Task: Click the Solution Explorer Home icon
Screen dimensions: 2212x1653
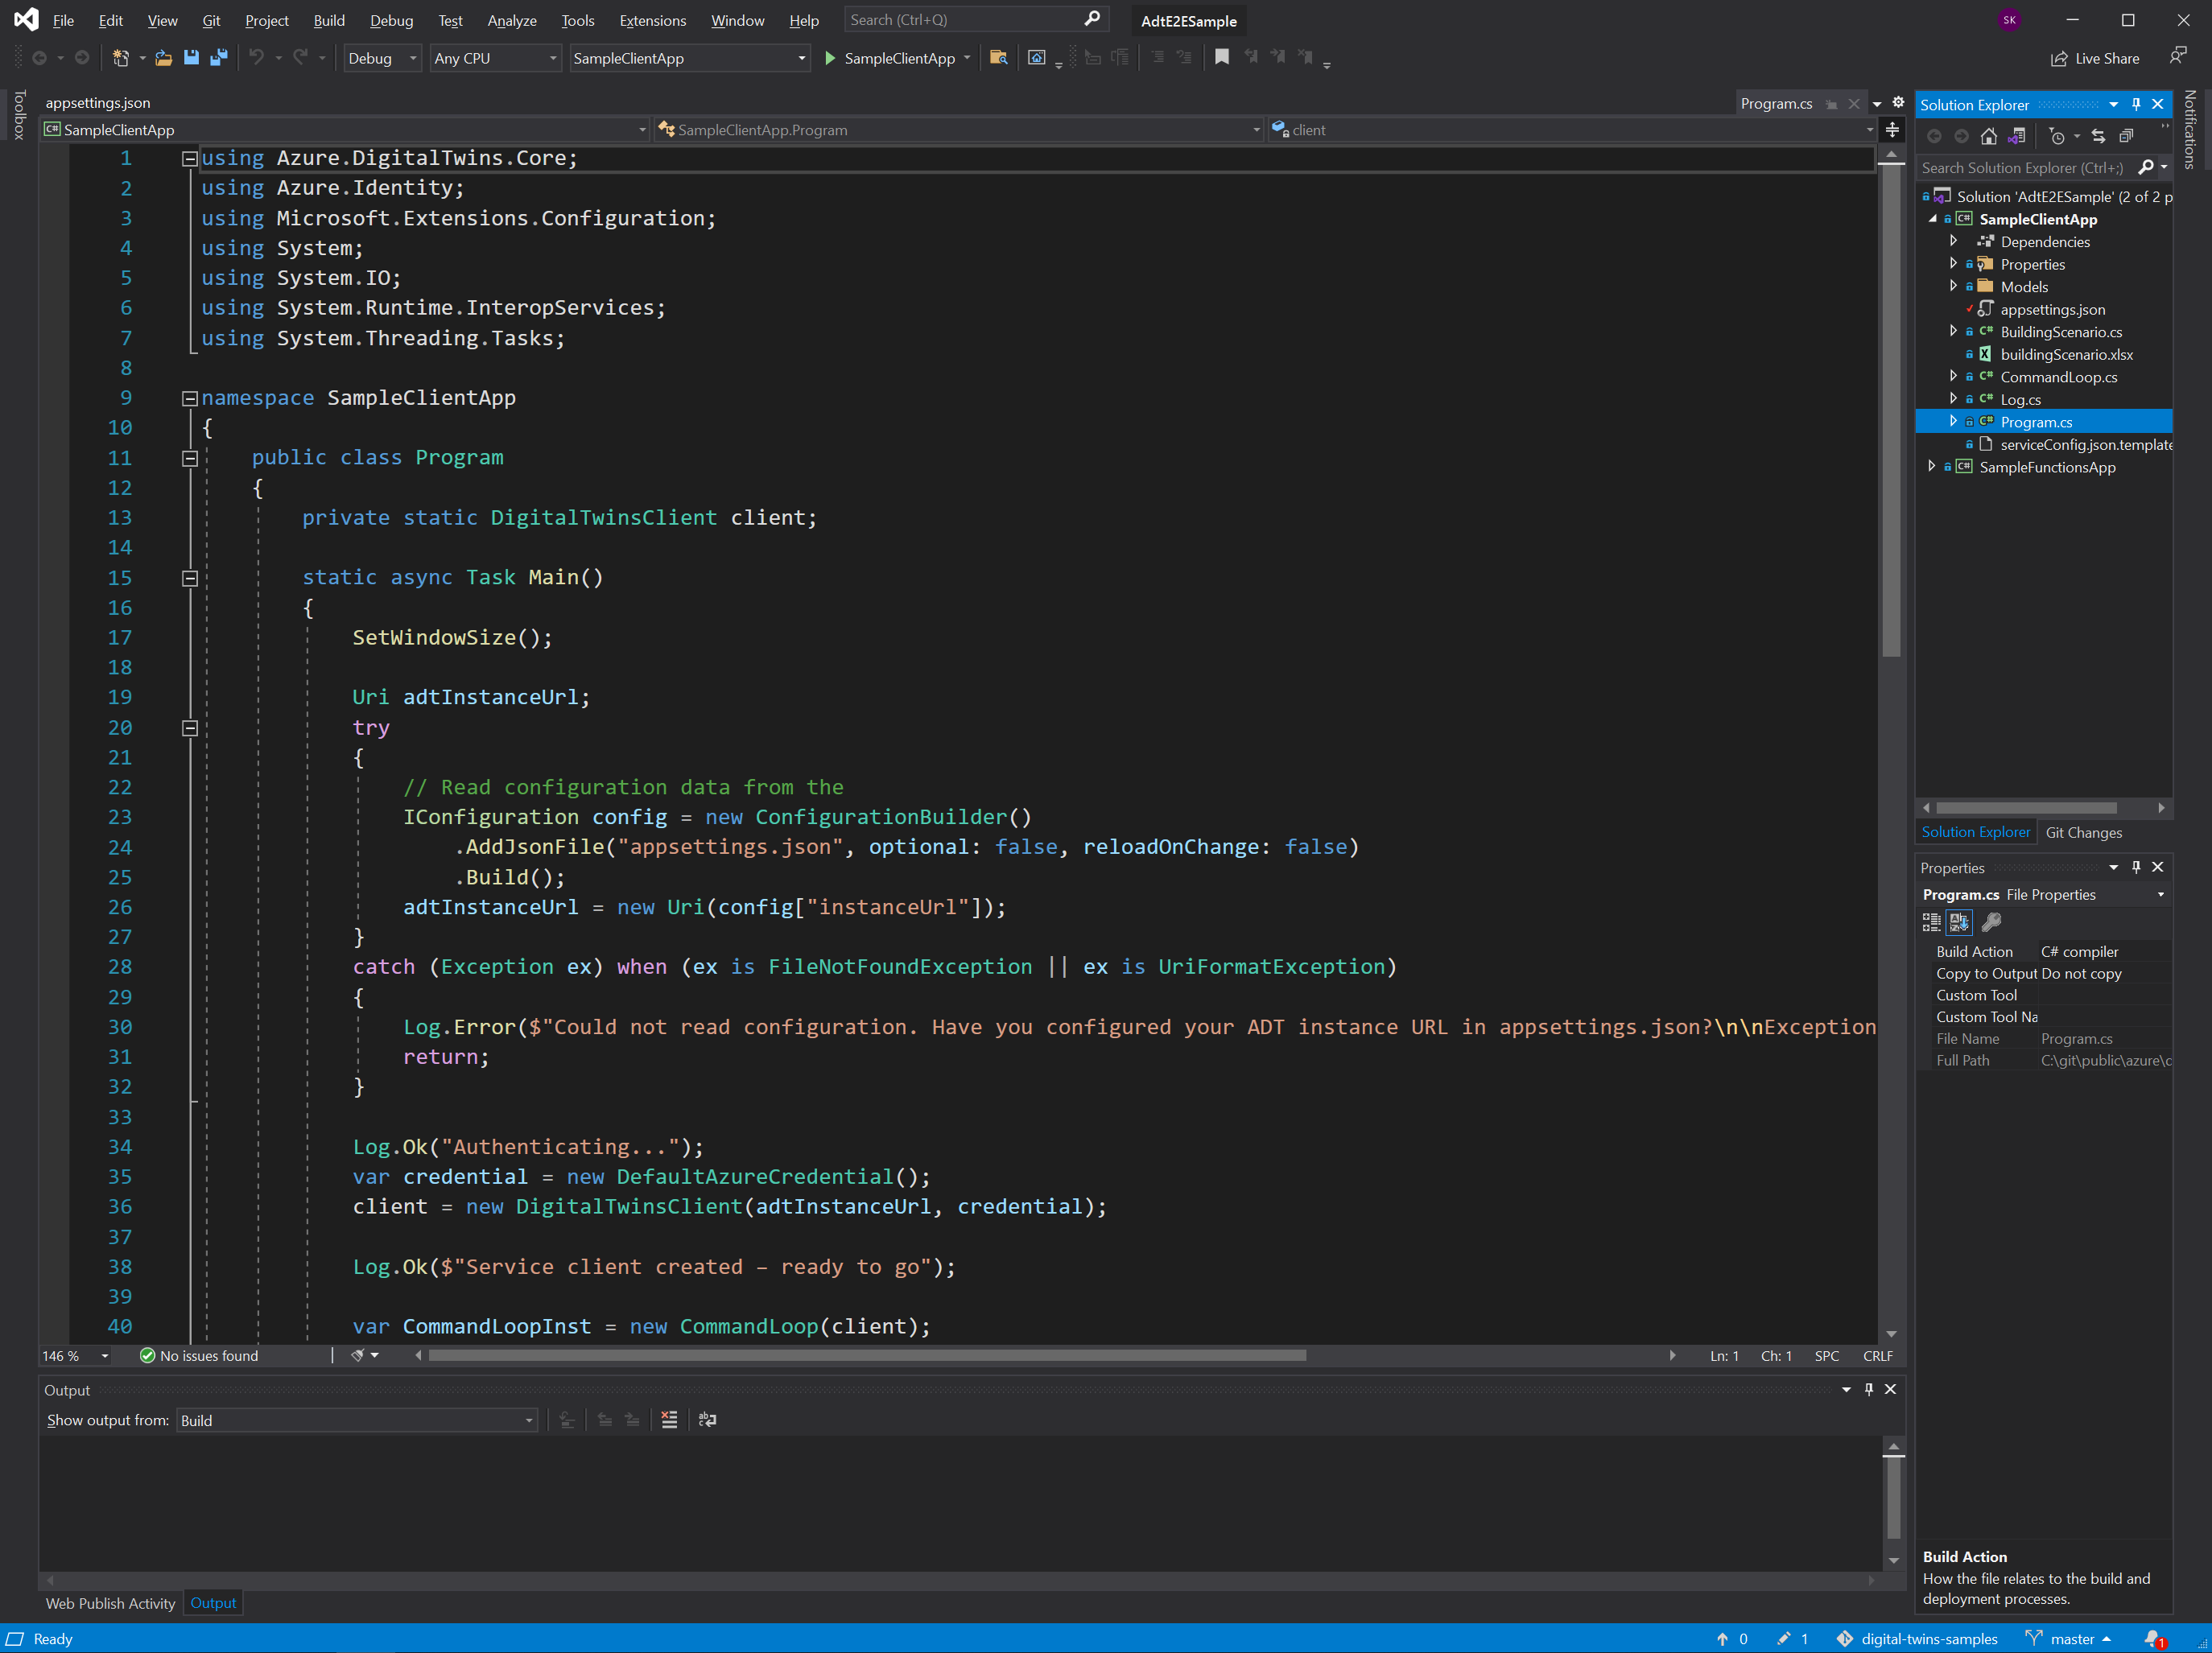Action: (1988, 136)
